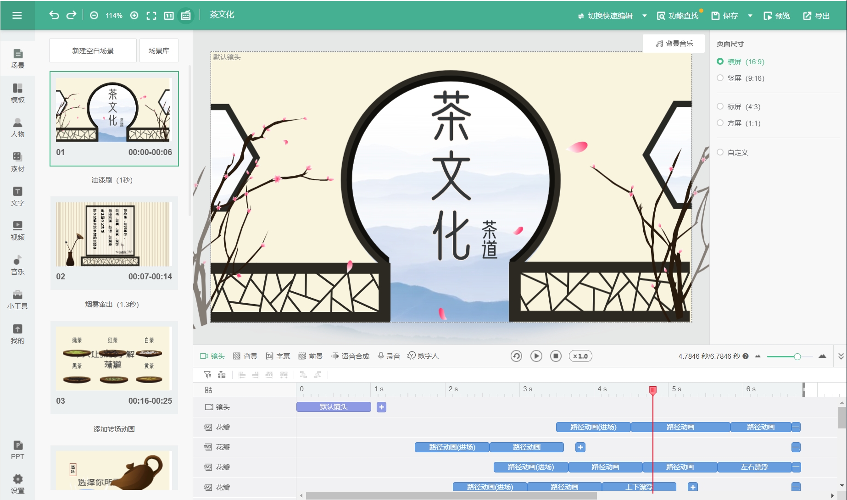Fit canvas to screen with brackets icon
Image resolution: width=847 pixels, height=500 pixels.
tap(151, 16)
